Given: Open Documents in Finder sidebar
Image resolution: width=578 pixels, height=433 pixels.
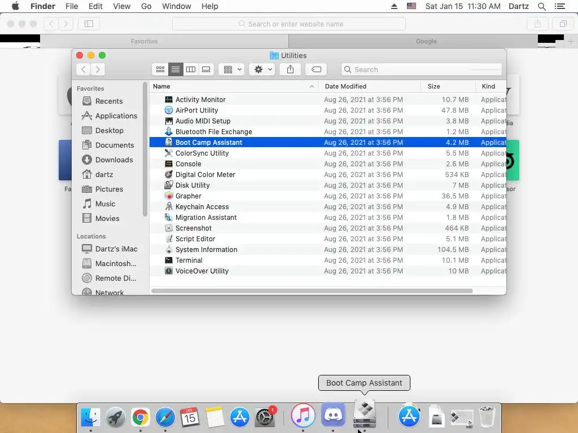Looking at the screenshot, I should 109,145.
